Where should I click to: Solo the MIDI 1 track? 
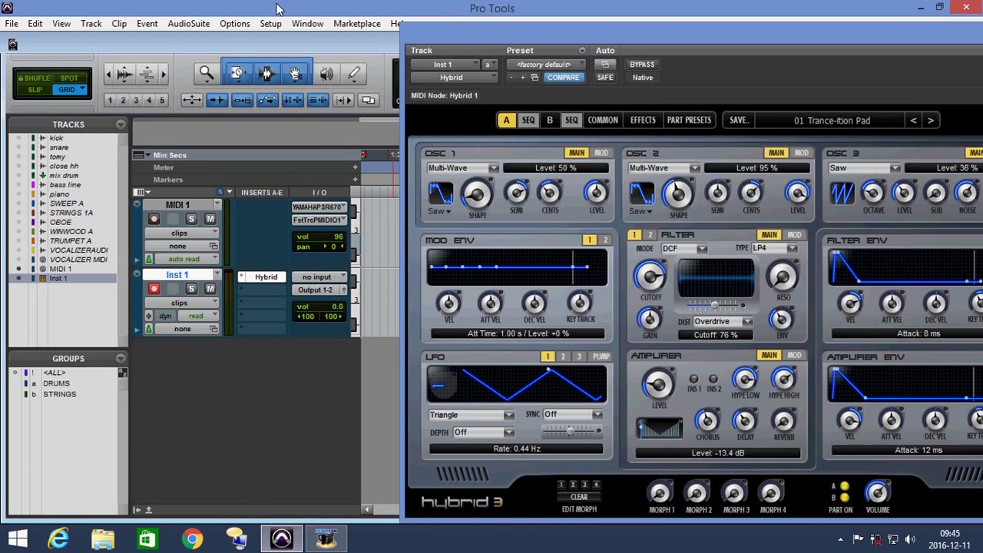click(191, 219)
